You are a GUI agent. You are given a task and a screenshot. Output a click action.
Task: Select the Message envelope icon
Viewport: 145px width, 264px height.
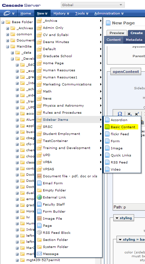coord(39,254)
